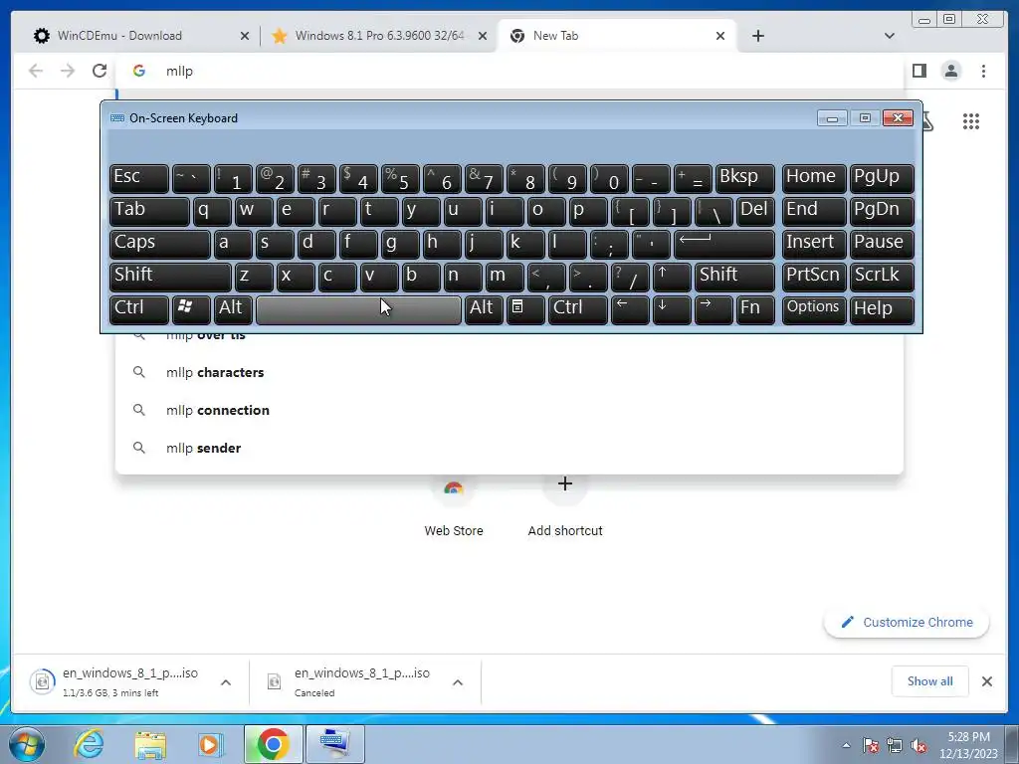This screenshot has width=1019, height=764.
Task: Click the Esc key on keyboard
Action: (139, 179)
